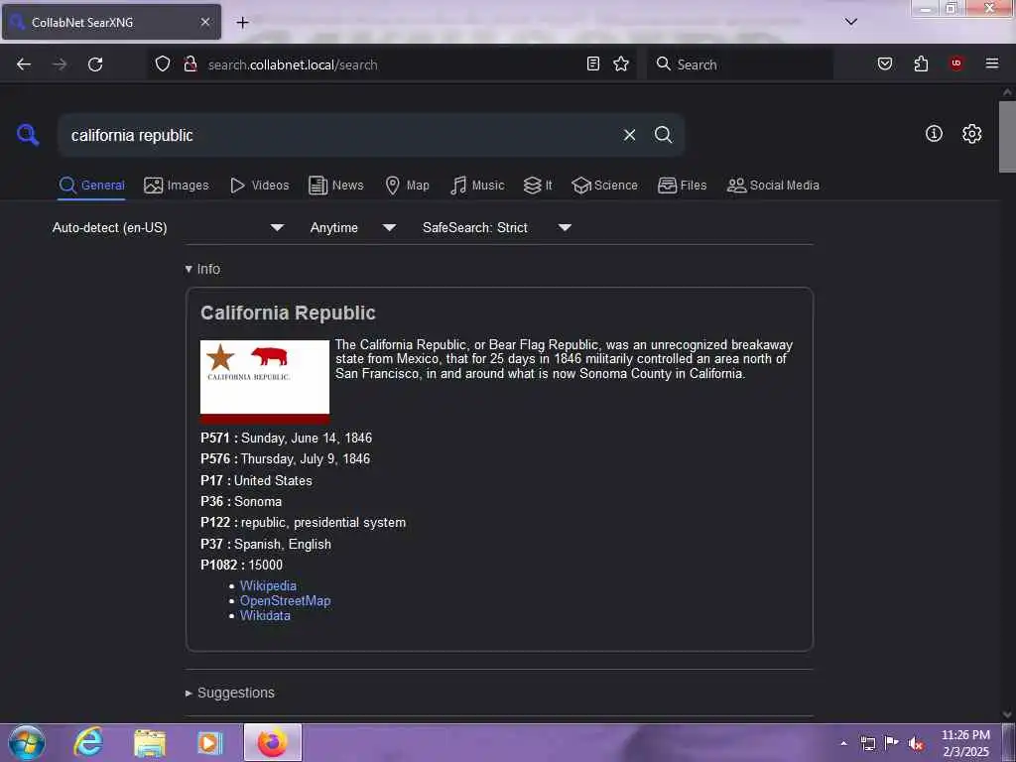Open the Firefox hamburger menu
Image resolution: width=1016 pixels, height=762 pixels.
pos(992,63)
